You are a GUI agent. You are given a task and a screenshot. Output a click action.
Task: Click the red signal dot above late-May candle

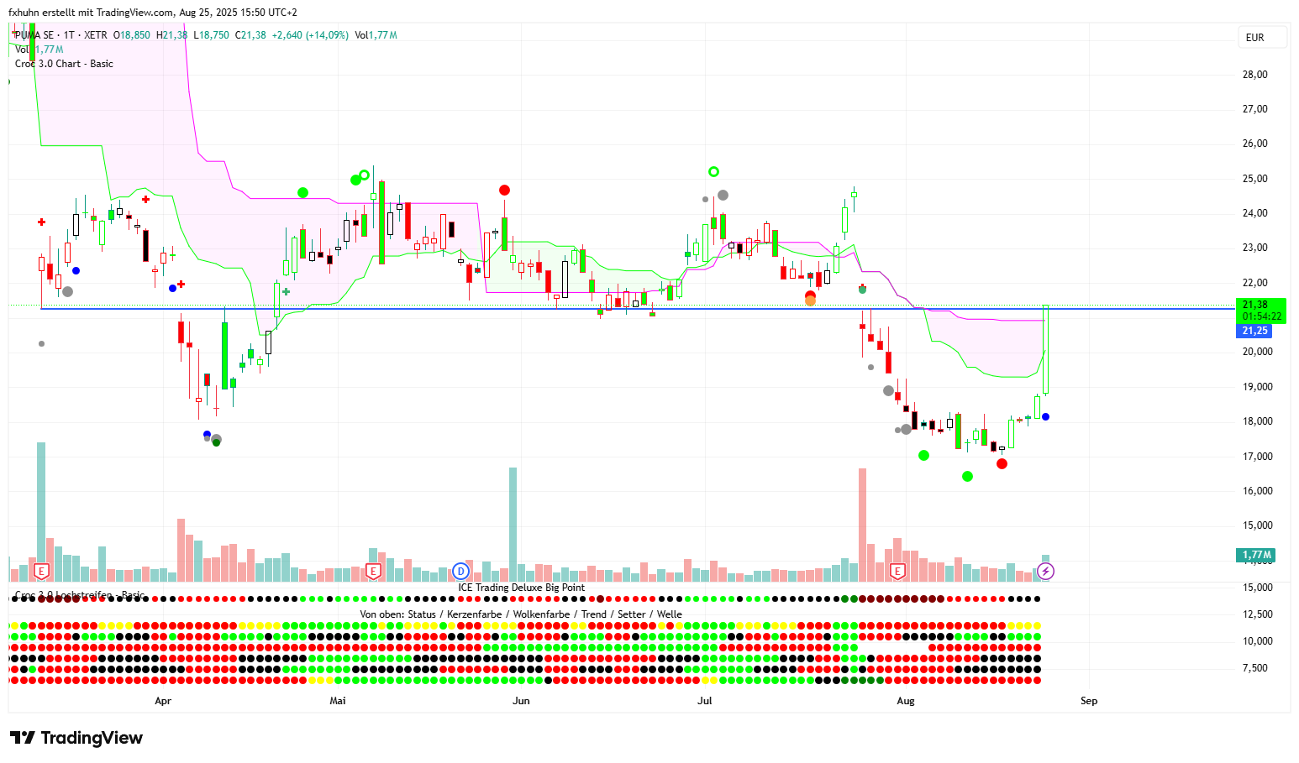pos(504,191)
